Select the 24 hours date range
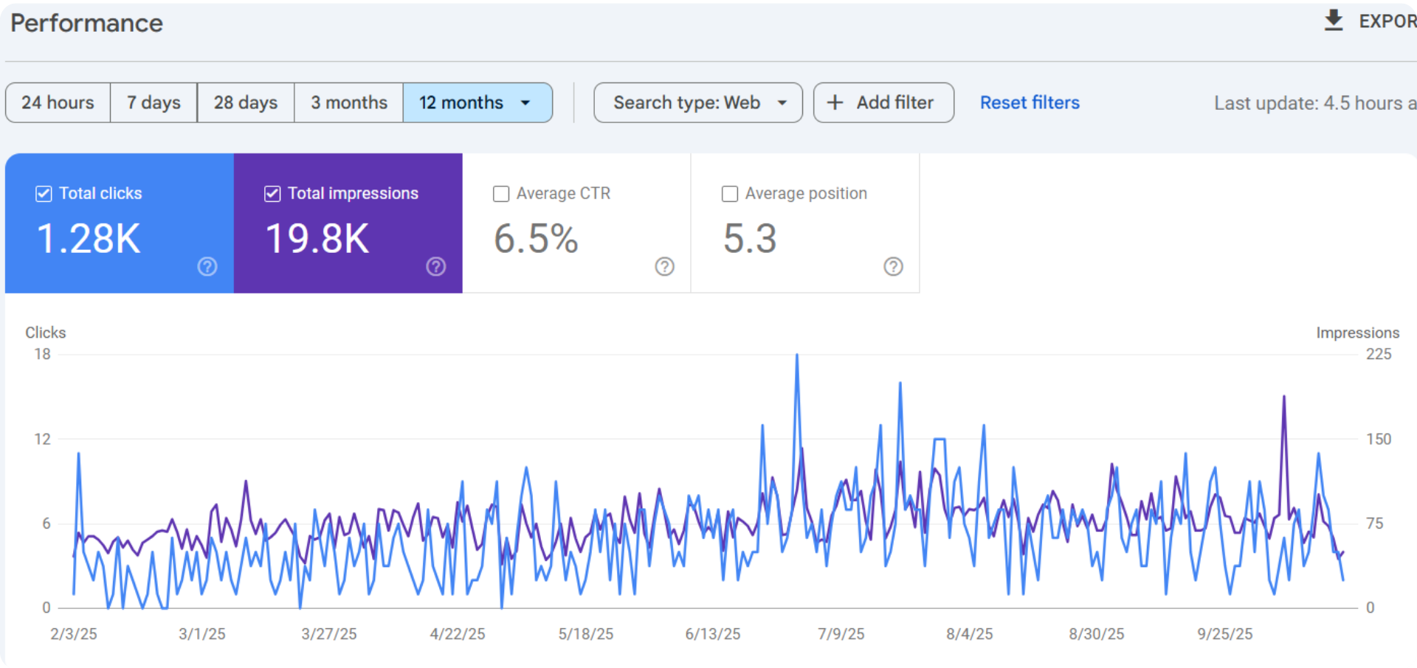This screenshot has height=668, width=1417. tap(58, 102)
